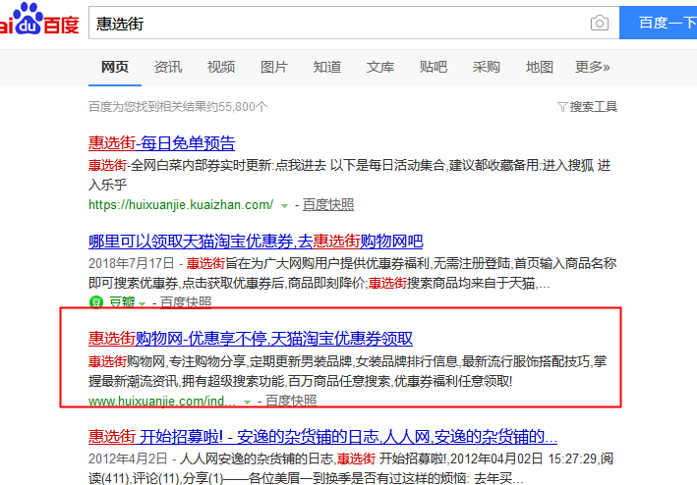Go to the 文库 tab
Screen dimensions: 697x485
coord(380,67)
